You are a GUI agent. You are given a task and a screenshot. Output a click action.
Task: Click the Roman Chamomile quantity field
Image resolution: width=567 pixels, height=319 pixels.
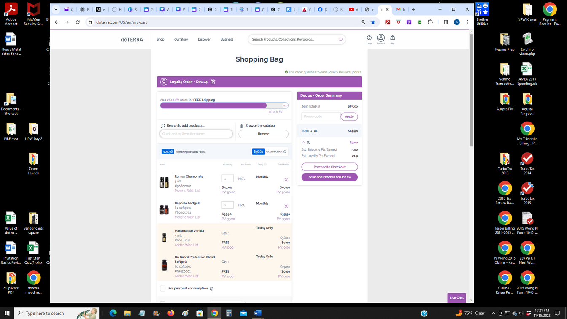[x=227, y=178]
